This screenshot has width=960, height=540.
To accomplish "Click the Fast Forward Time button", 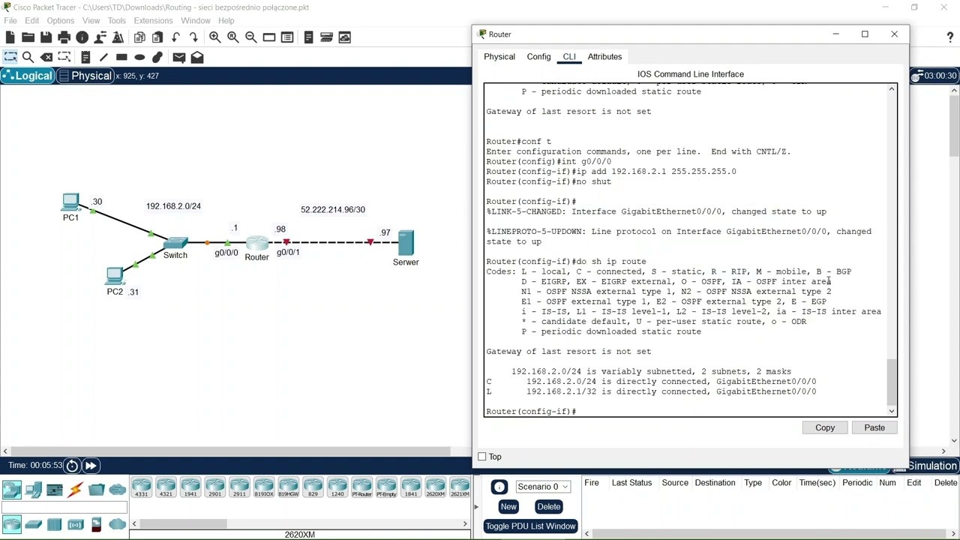I will (x=91, y=466).
